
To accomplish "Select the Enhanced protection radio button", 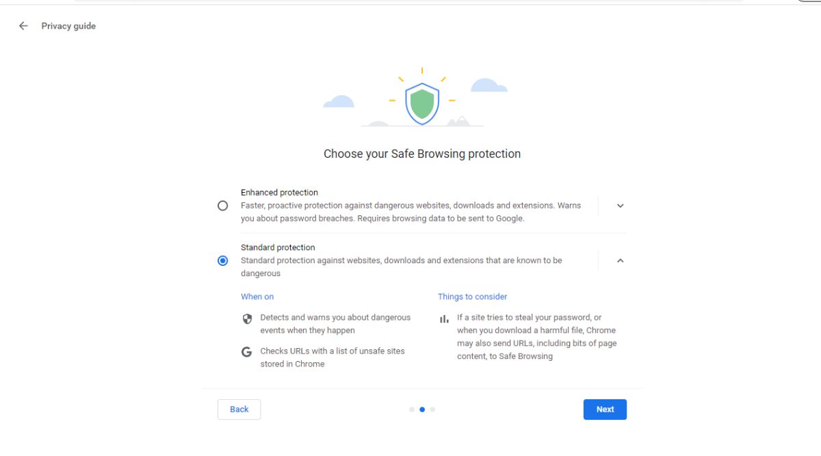I will pyautogui.click(x=222, y=205).
